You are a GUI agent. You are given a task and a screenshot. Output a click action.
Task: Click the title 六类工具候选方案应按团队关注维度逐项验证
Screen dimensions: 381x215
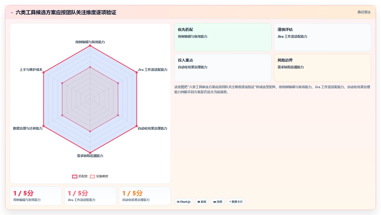pyautogui.click(x=66, y=12)
